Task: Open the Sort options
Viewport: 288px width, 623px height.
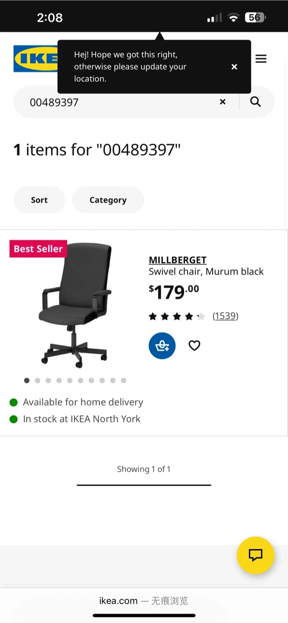Action: 39,200
